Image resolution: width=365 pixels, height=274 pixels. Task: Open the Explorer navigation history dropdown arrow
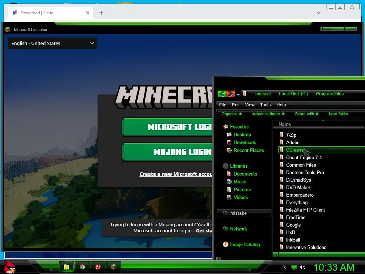pyautogui.click(x=238, y=95)
